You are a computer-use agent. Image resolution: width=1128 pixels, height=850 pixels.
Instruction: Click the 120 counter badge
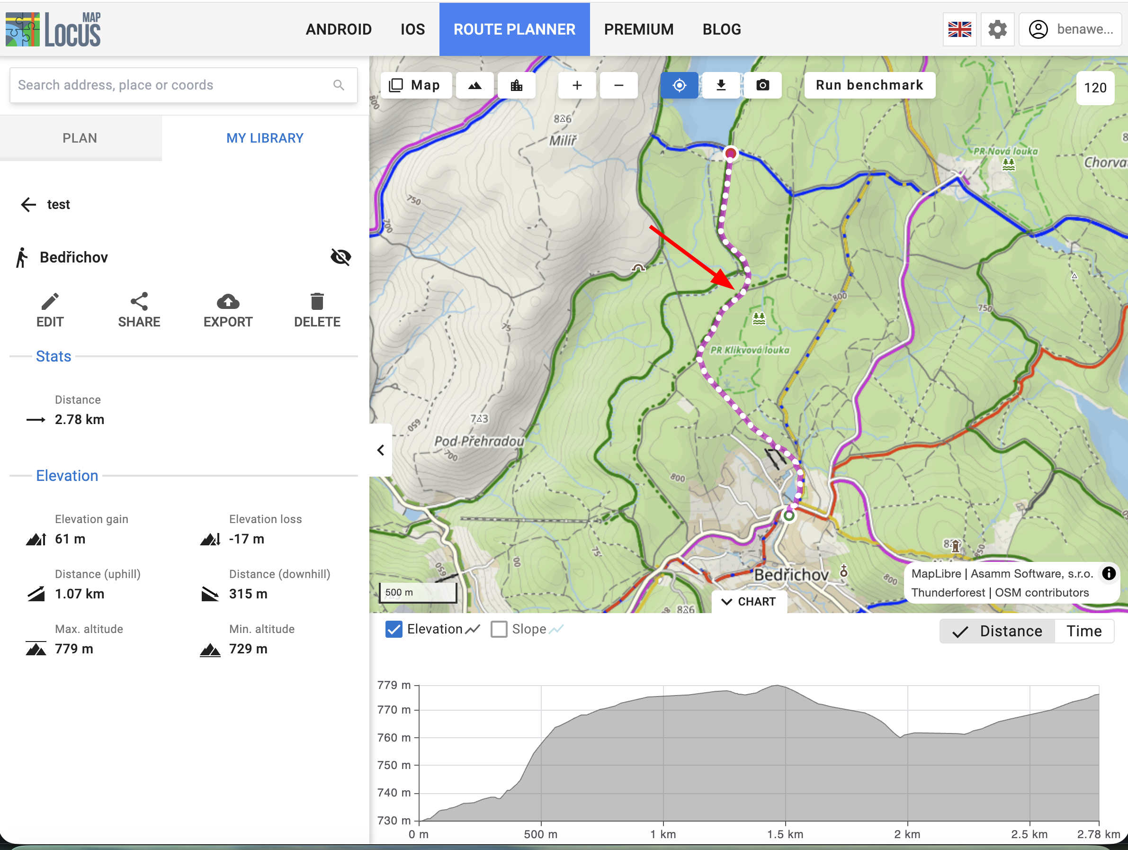pos(1095,88)
